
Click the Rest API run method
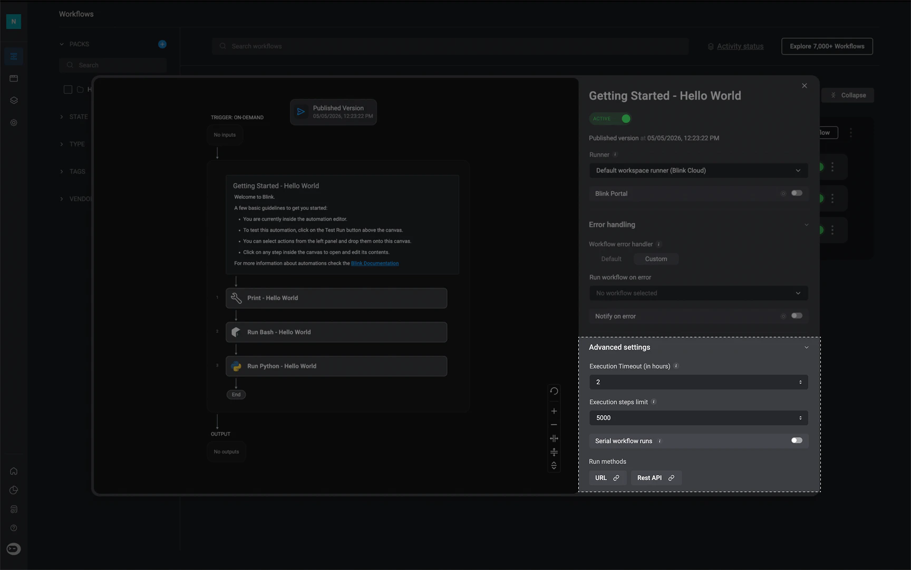pyautogui.click(x=656, y=478)
